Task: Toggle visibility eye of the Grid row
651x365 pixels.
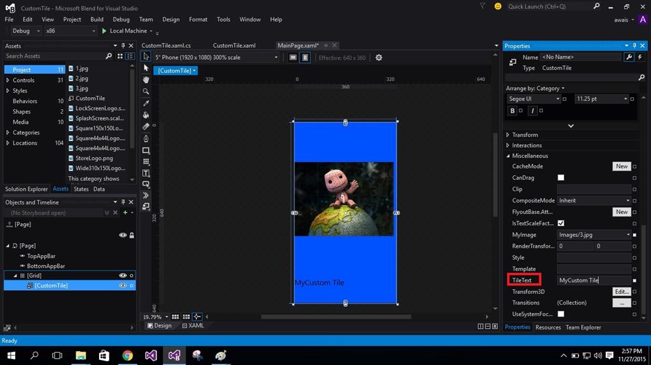Action: point(123,275)
